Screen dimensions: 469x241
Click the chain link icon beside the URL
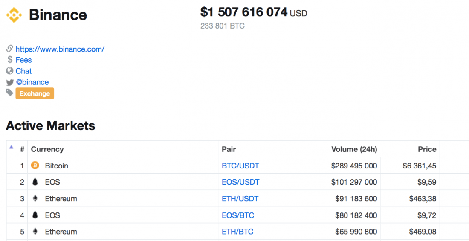coord(9,48)
